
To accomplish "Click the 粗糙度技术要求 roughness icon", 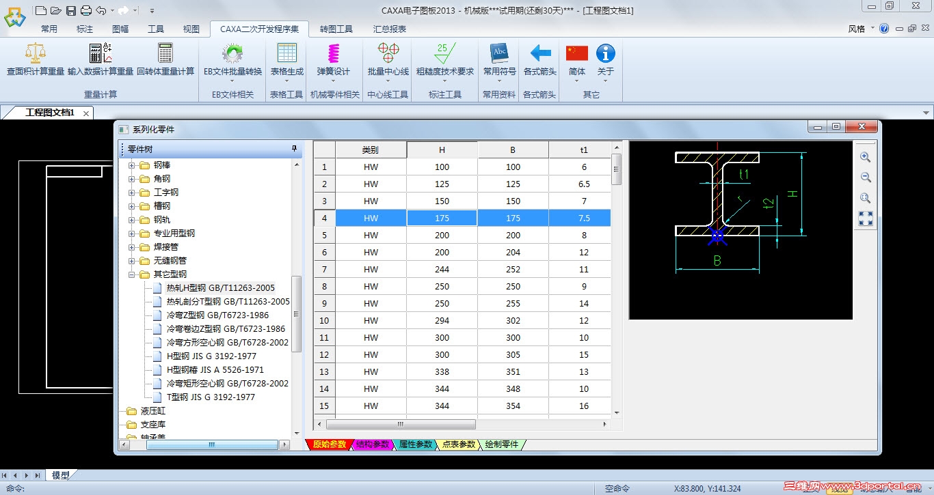I will coord(445,53).
